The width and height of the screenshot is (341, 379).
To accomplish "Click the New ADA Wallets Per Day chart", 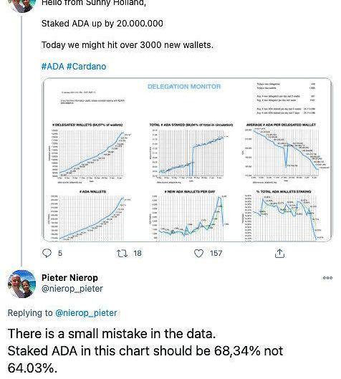I will (190, 215).
